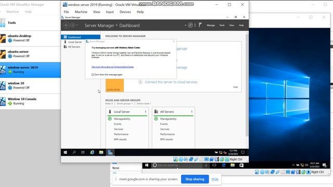Click the search magnifier on Server taskbar
Screen dimensions: 333x187
pos(74,152)
